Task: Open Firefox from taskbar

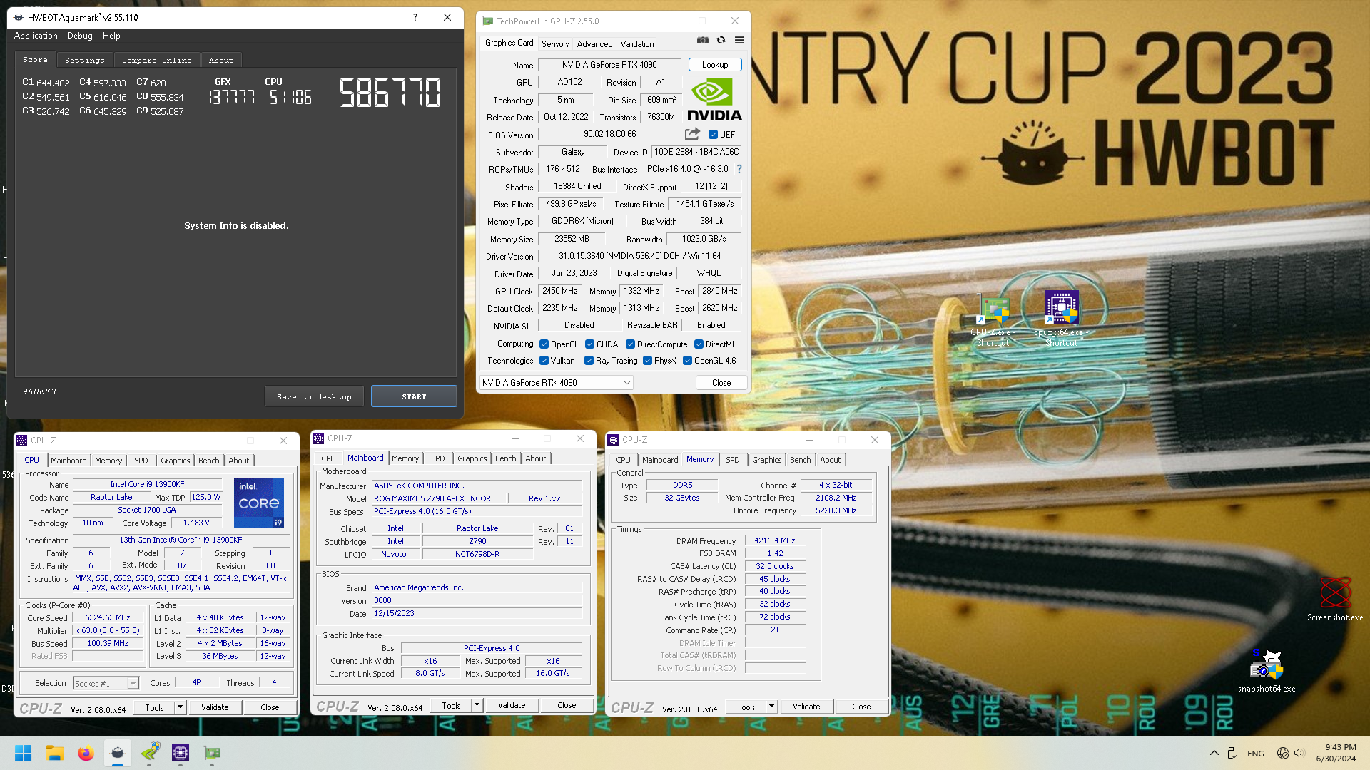Action: [x=86, y=753]
